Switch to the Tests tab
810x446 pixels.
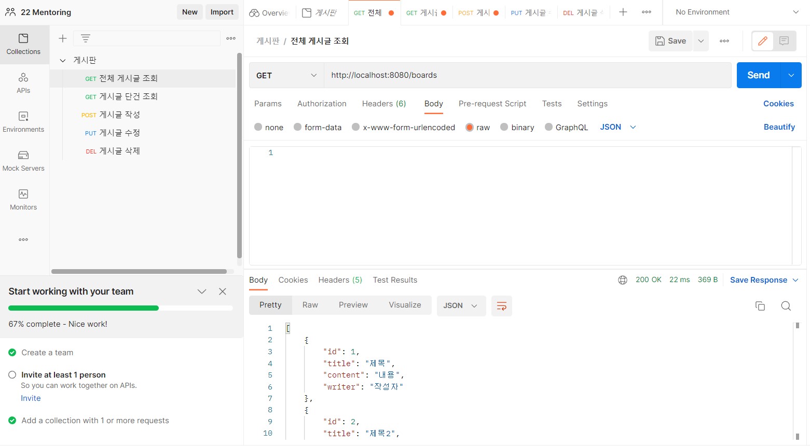click(552, 104)
